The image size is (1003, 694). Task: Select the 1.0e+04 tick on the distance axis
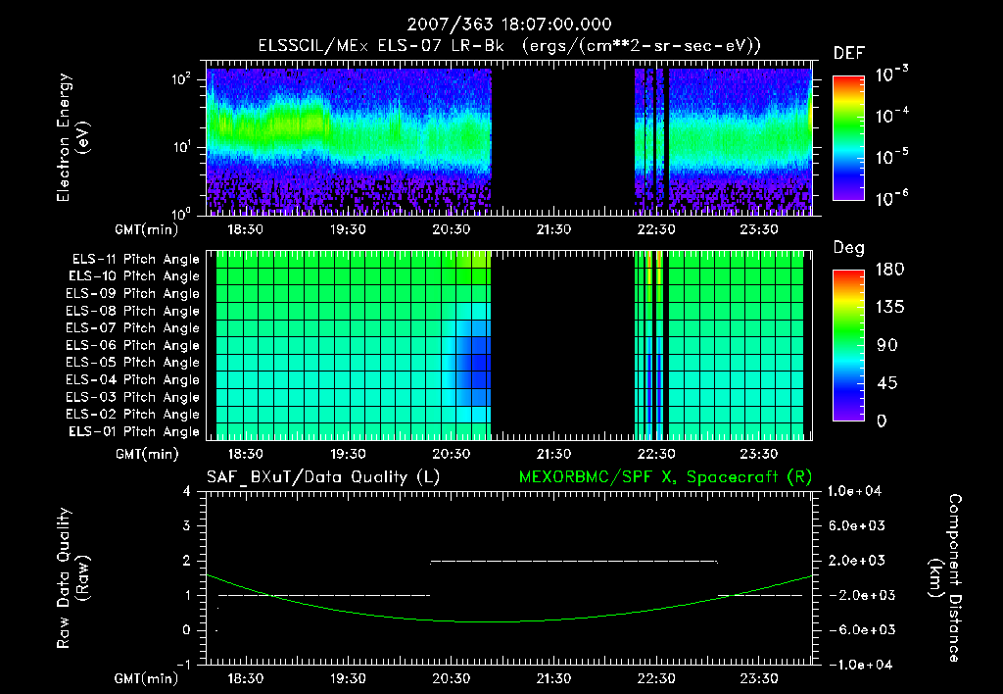point(854,491)
